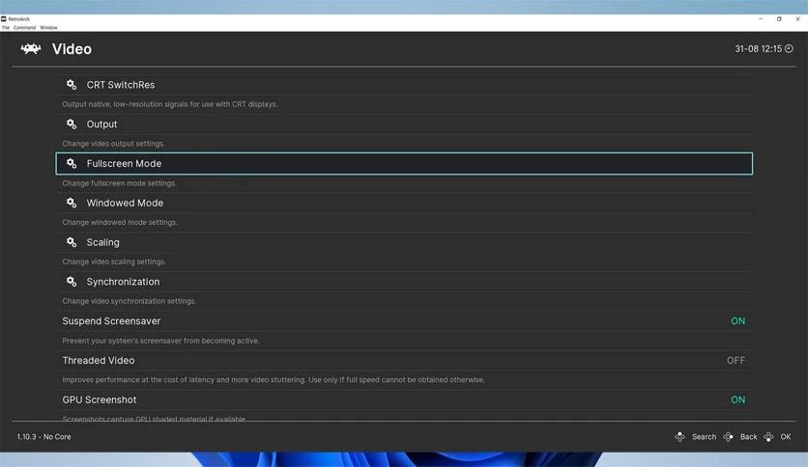This screenshot has width=808, height=467.
Task: Click the Back button label
Action: pos(749,437)
